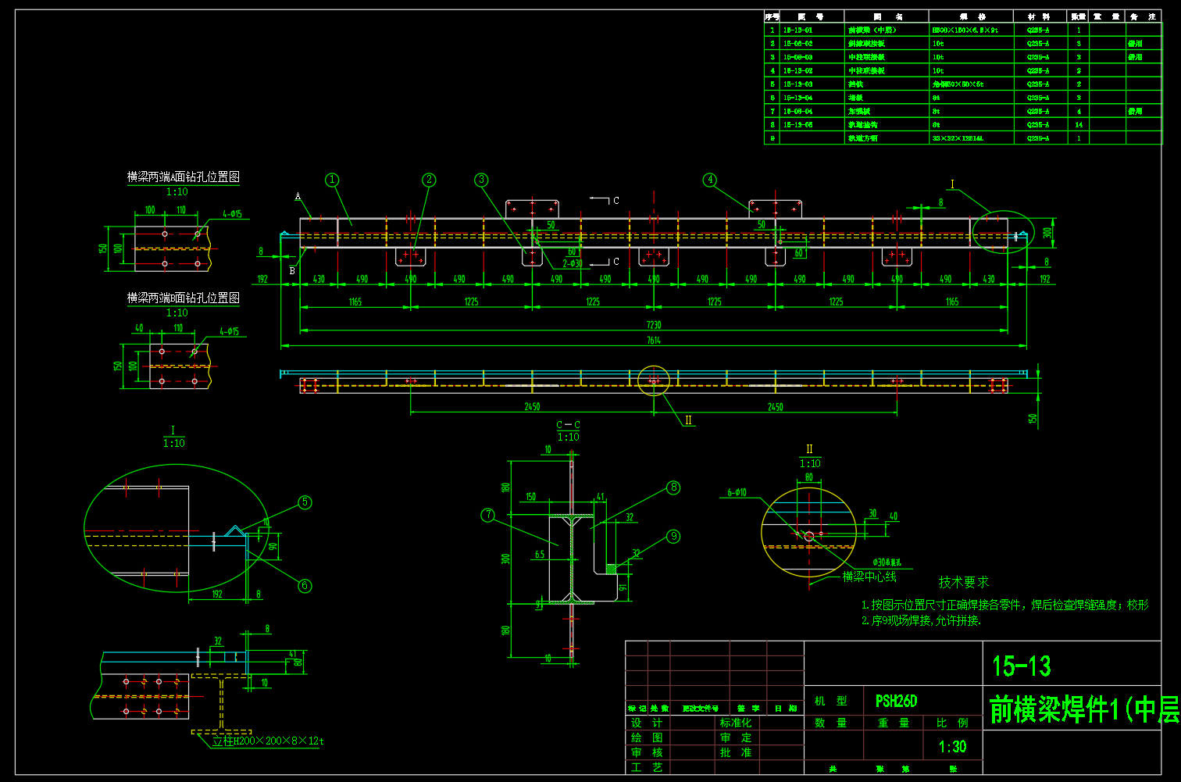Viewport: 1181px width, 782px height.
Task: Select the 15-13-01 cell in parts table
Action: click(x=797, y=30)
